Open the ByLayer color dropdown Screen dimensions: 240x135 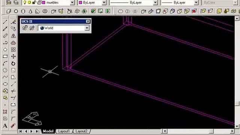[x=104, y=3]
